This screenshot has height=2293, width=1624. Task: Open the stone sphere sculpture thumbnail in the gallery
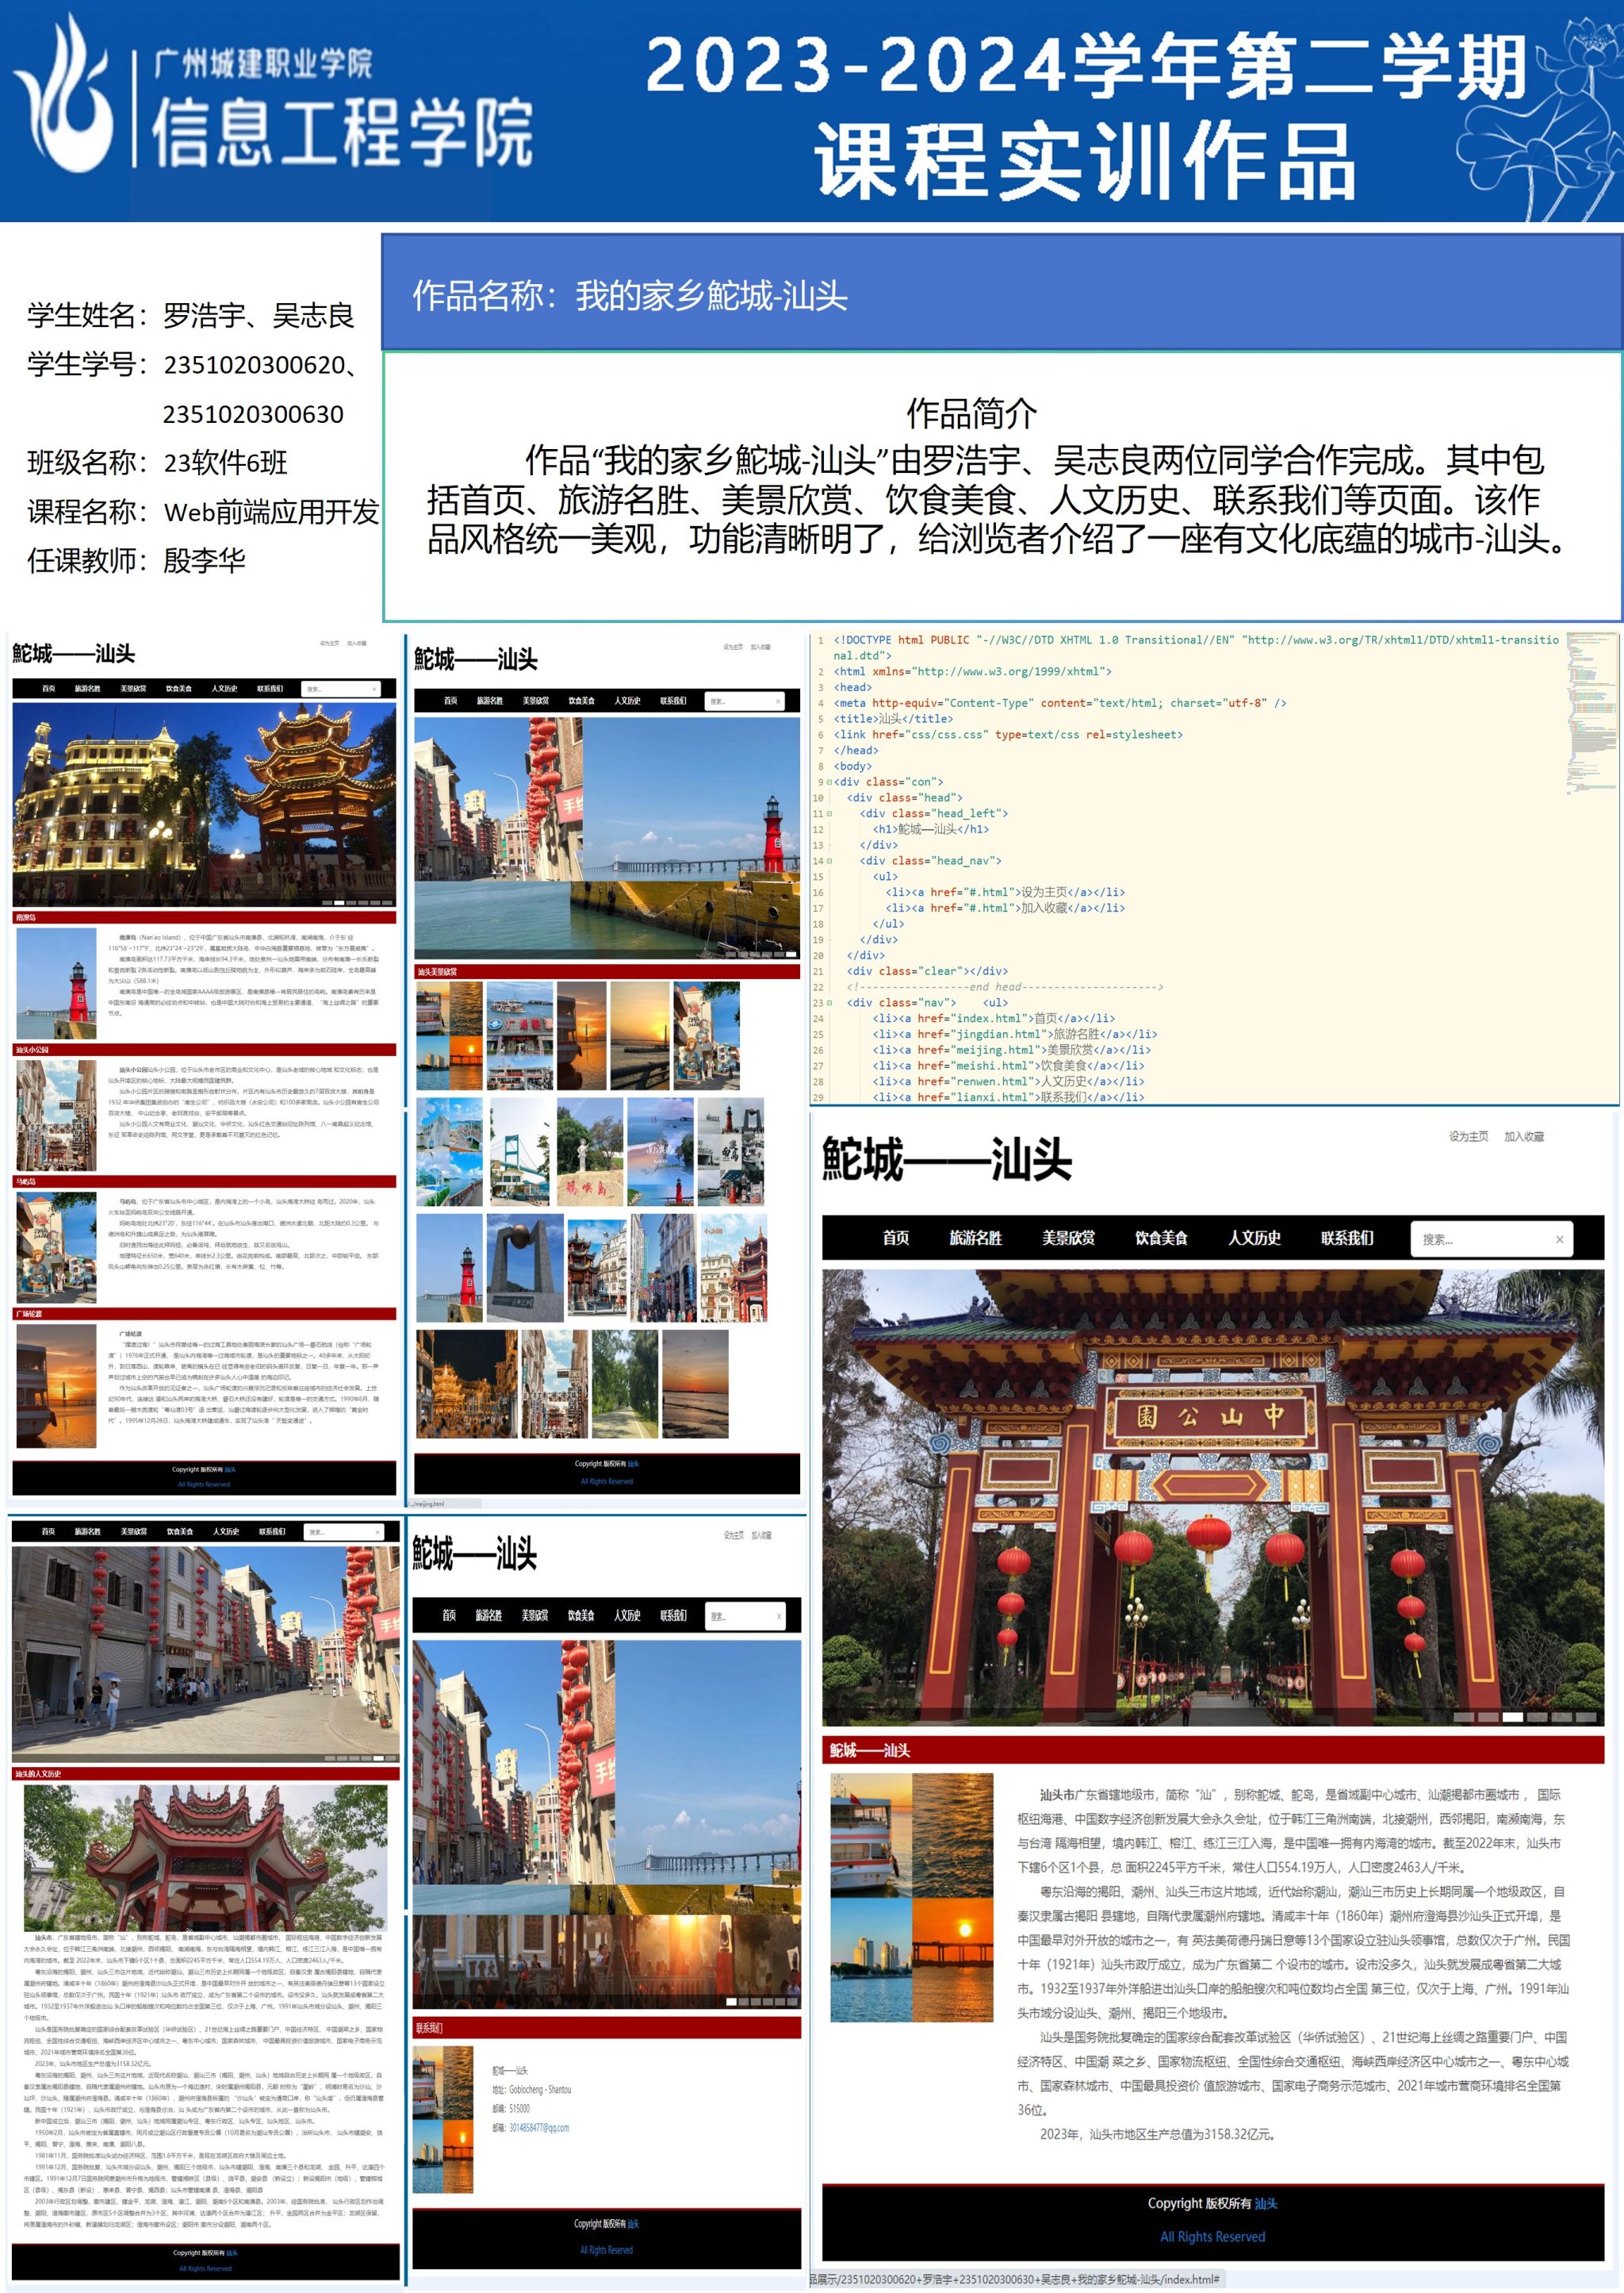click(524, 1269)
